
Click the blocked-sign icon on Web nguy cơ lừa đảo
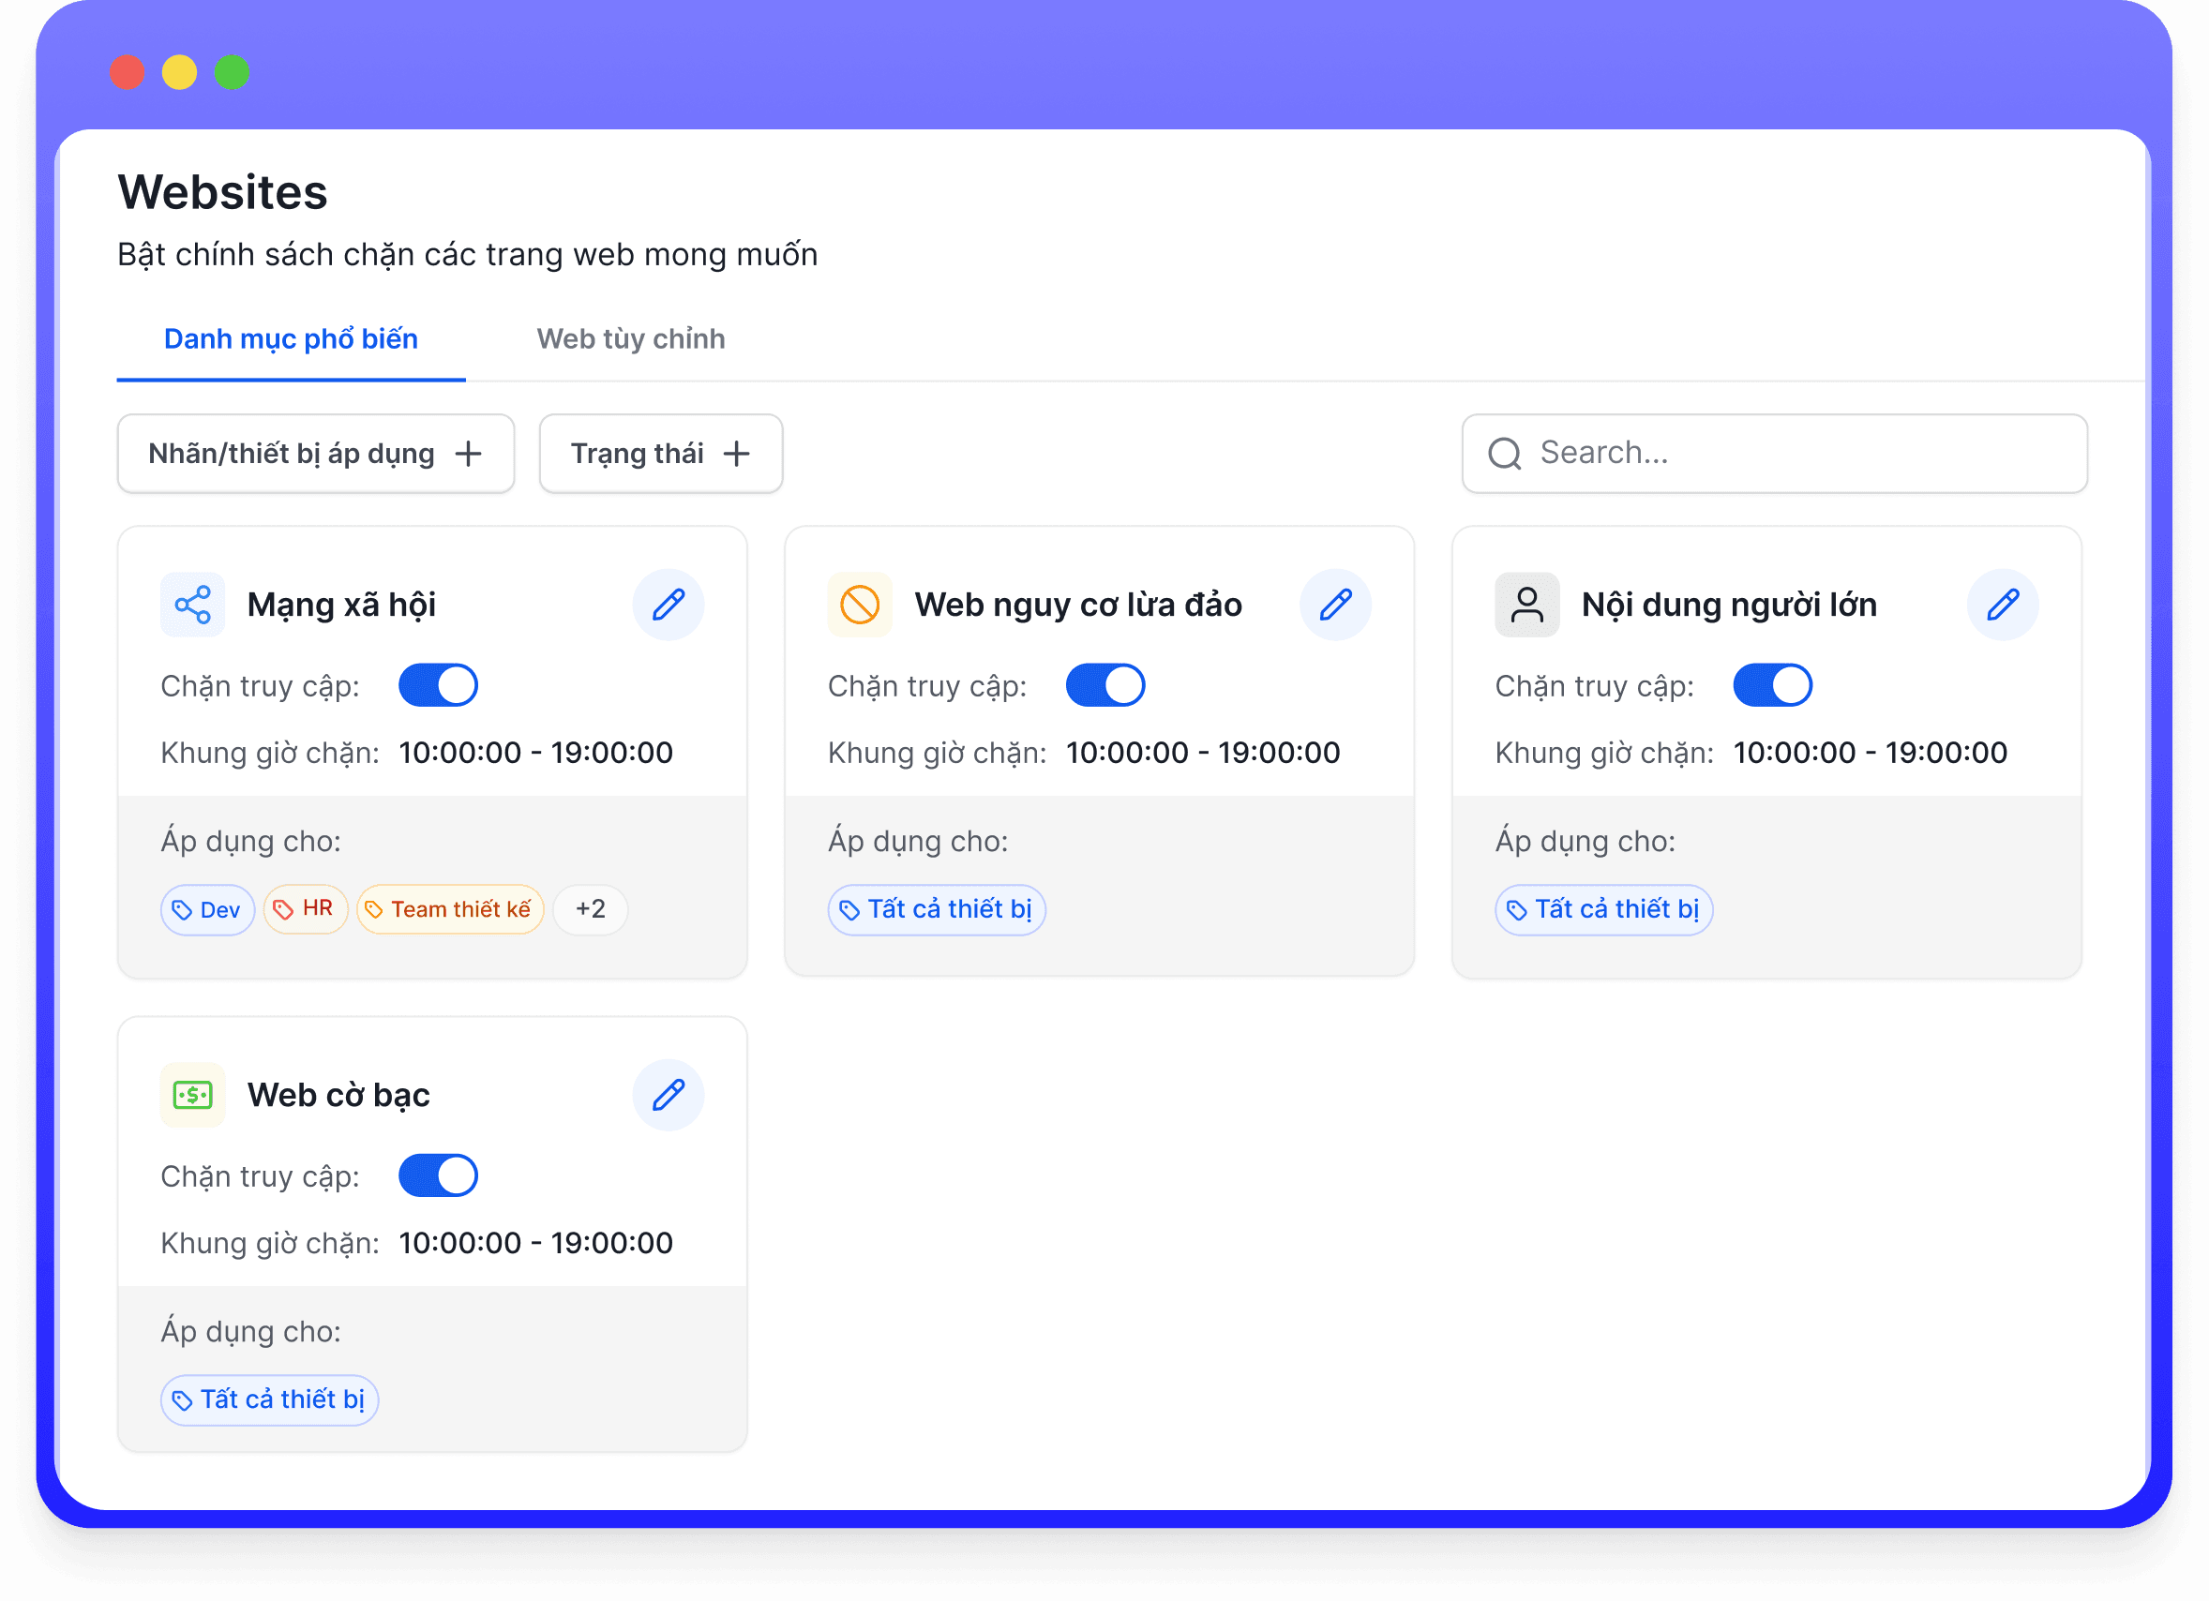click(x=860, y=604)
